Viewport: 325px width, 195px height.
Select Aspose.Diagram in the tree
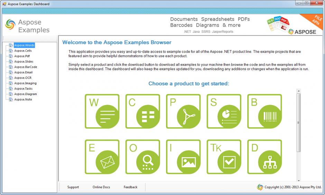point(26,94)
